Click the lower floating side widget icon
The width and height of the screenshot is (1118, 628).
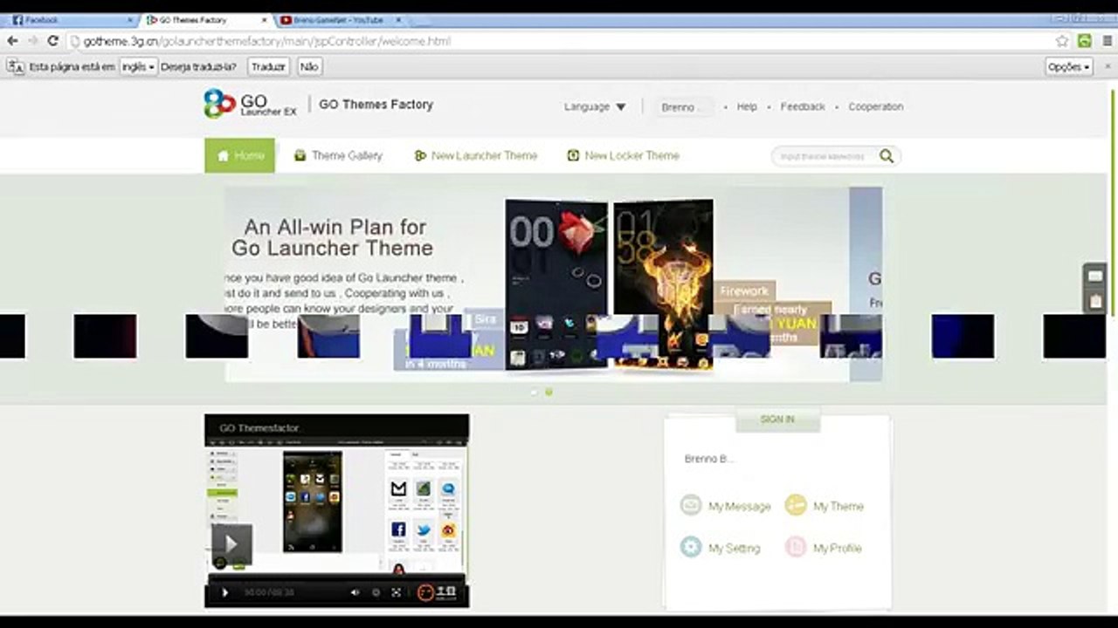click(x=1095, y=301)
